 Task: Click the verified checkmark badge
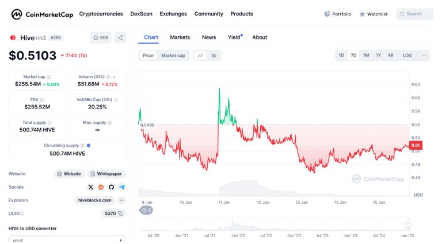pyautogui.click(x=89, y=146)
